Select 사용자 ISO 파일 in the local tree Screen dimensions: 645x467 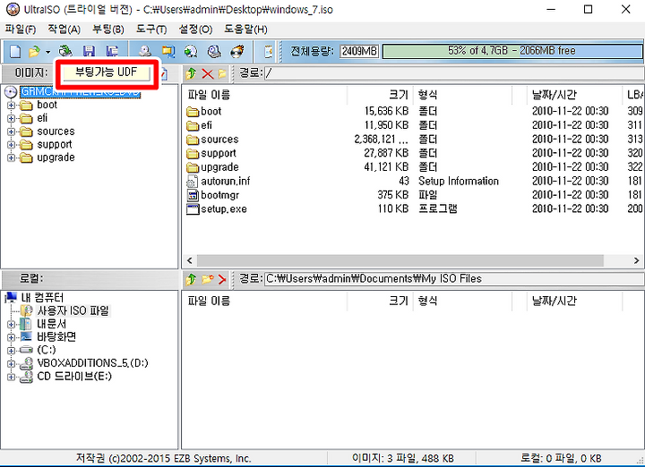pyautogui.click(x=73, y=310)
